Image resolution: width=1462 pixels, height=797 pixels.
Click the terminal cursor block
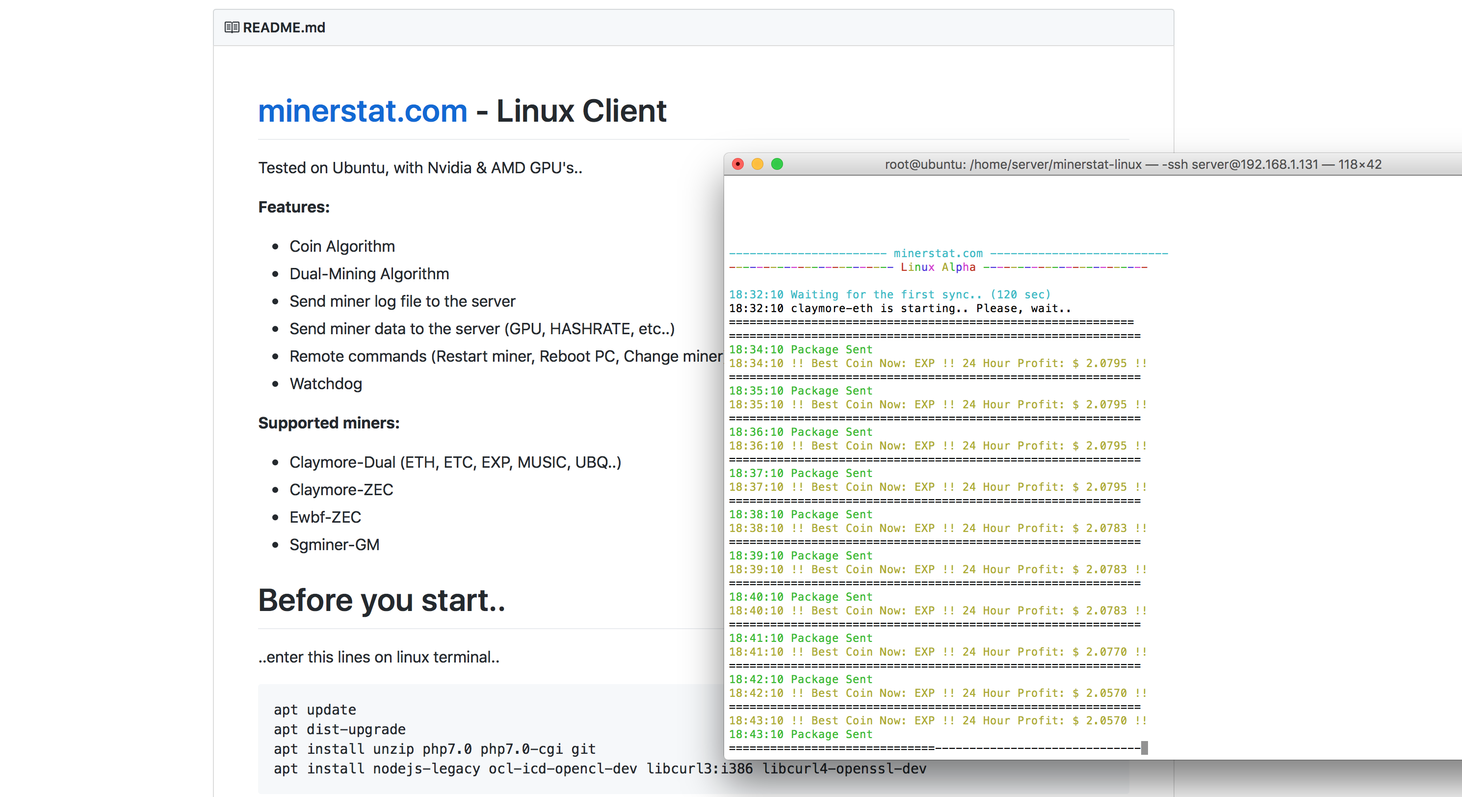[1144, 747]
